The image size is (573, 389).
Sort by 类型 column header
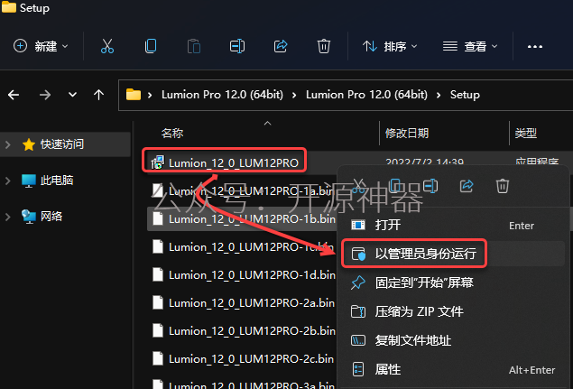(x=526, y=133)
